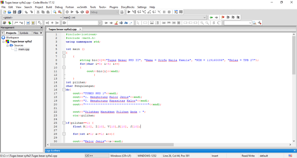Click the Undo arrow icon
The image size is (297, 158).
point(26,12)
